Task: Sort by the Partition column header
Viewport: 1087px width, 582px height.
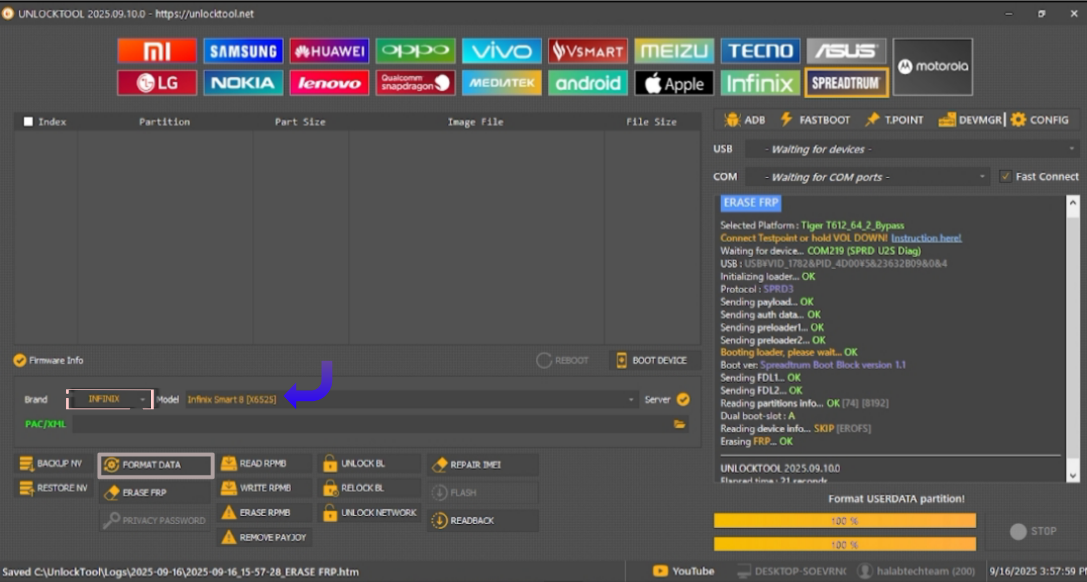Action: [x=164, y=122]
